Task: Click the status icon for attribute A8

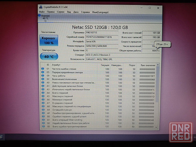Action: tap(43, 106)
